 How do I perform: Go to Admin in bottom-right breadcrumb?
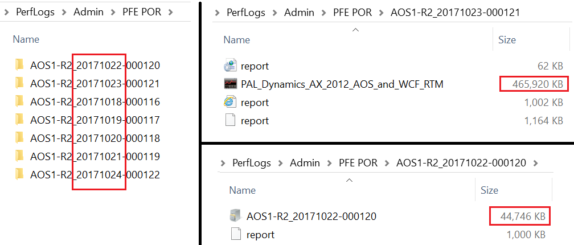pos(305,162)
